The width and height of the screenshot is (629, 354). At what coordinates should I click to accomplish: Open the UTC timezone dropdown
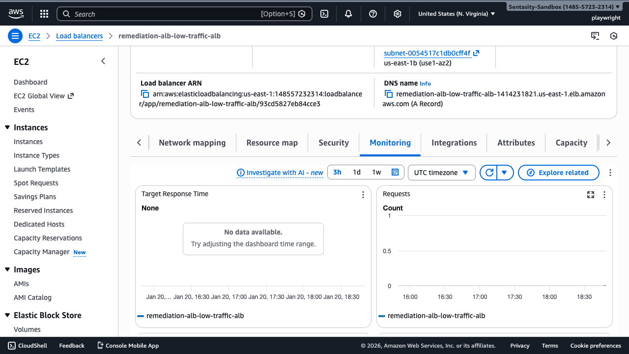point(441,172)
